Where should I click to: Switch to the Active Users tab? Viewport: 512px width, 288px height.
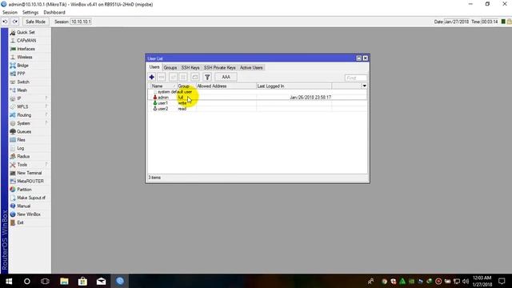click(251, 67)
